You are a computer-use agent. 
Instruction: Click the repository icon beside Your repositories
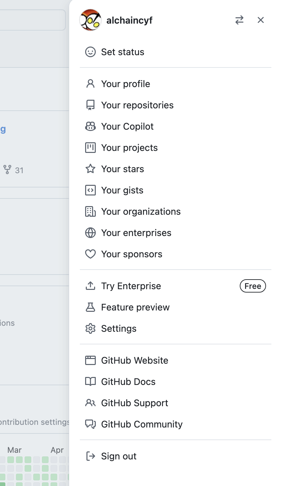[x=90, y=105]
